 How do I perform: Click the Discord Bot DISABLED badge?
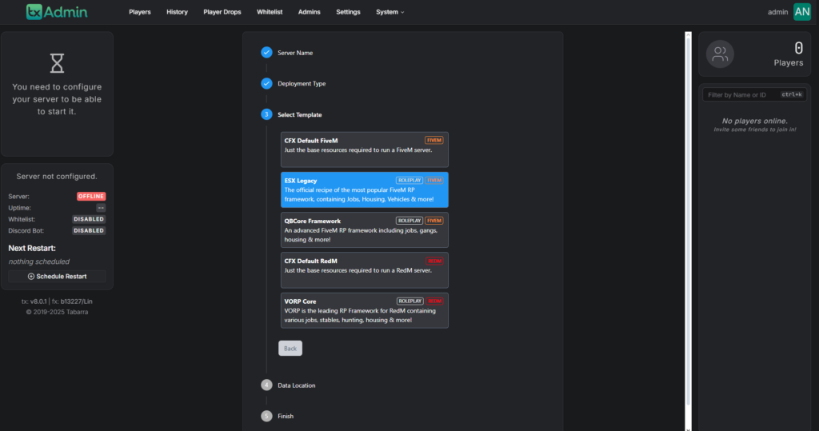click(x=89, y=230)
